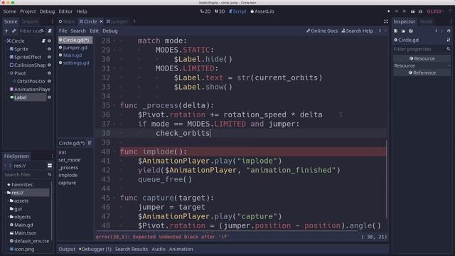
Task: Open Jumper.gd in script list
Action: 75,48
